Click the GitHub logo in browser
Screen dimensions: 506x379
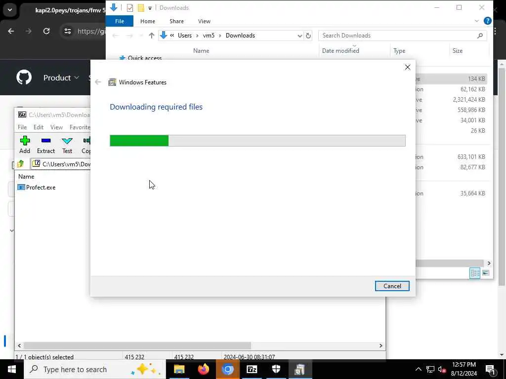(24, 77)
